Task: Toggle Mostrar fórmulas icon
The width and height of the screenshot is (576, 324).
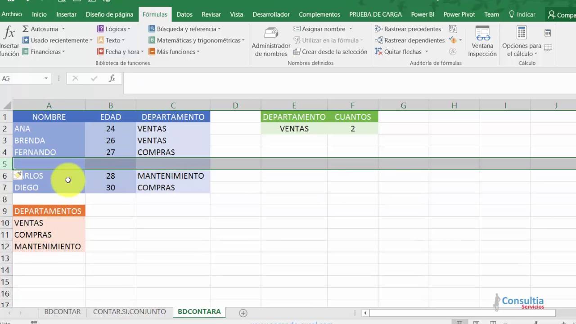Action: (x=453, y=29)
